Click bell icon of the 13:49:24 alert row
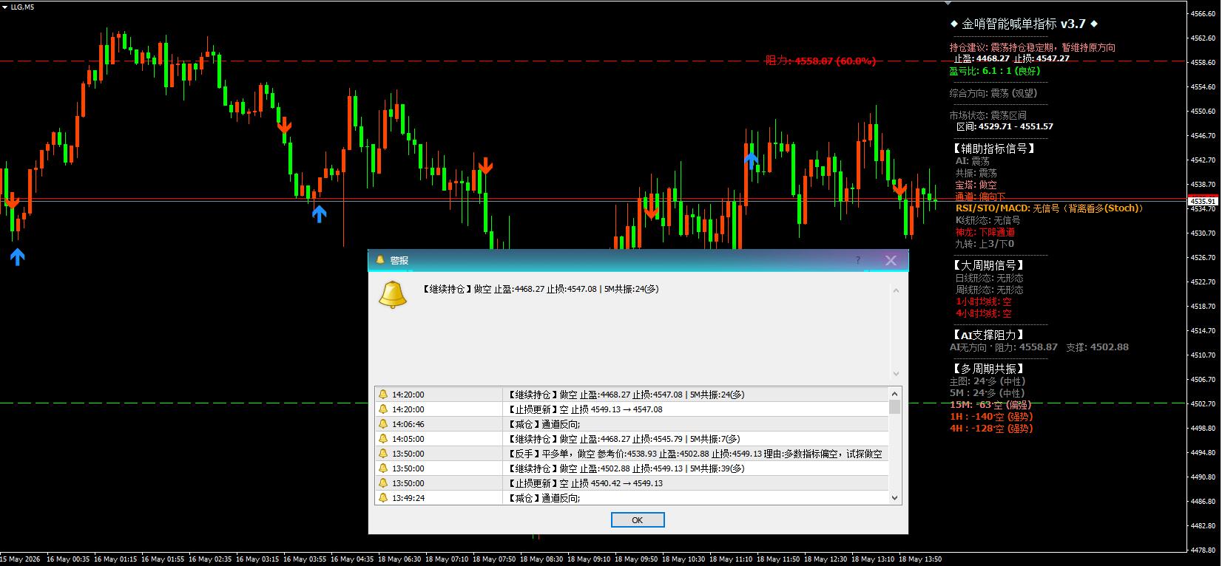The width and height of the screenshot is (1222, 566). point(383,498)
